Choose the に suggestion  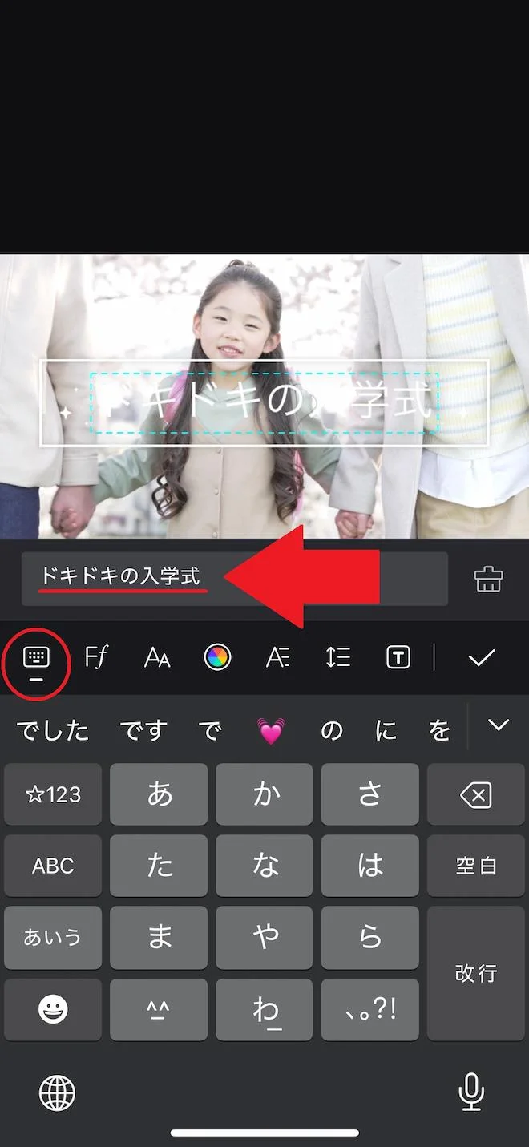(x=386, y=730)
